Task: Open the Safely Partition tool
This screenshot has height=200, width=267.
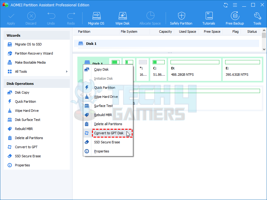Action: pyautogui.click(x=181, y=18)
